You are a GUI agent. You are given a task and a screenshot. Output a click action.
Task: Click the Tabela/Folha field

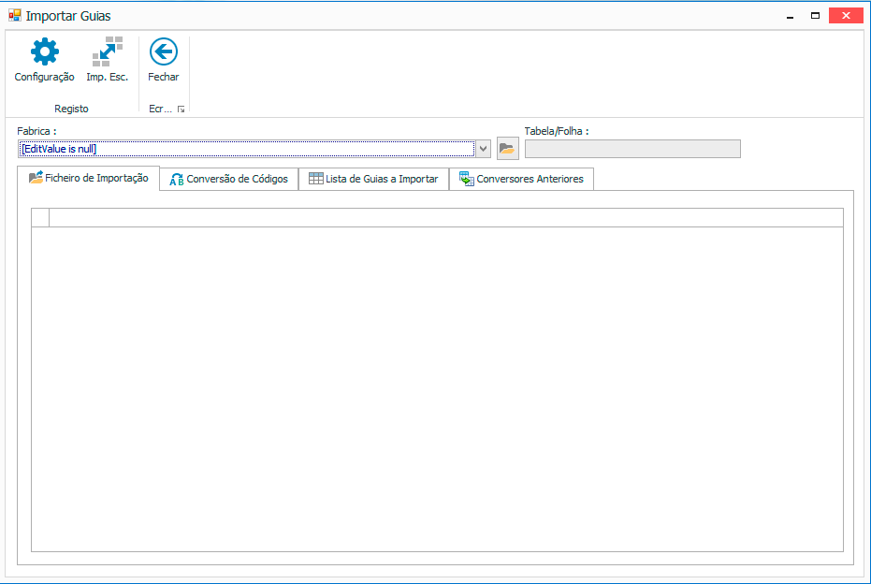click(x=632, y=149)
